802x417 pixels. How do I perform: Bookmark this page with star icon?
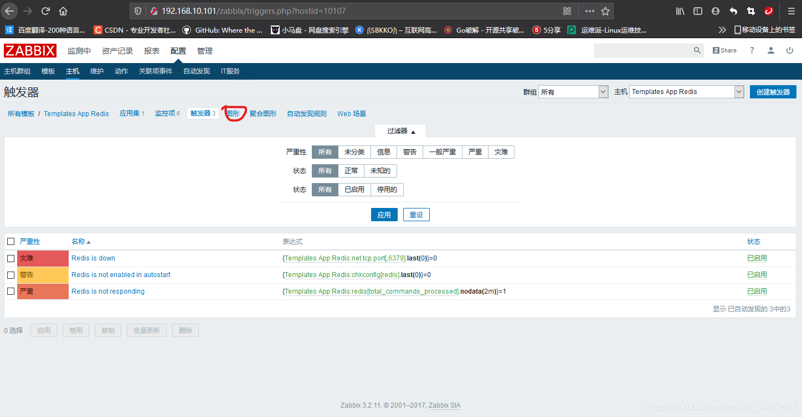[x=605, y=11]
